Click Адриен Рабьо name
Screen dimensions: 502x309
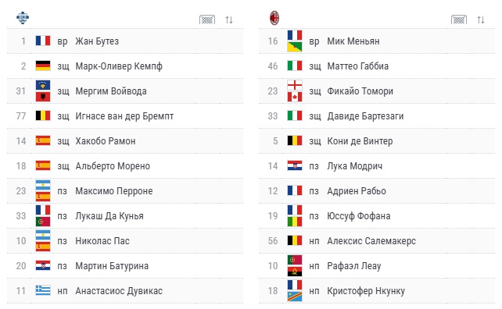[x=357, y=191]
